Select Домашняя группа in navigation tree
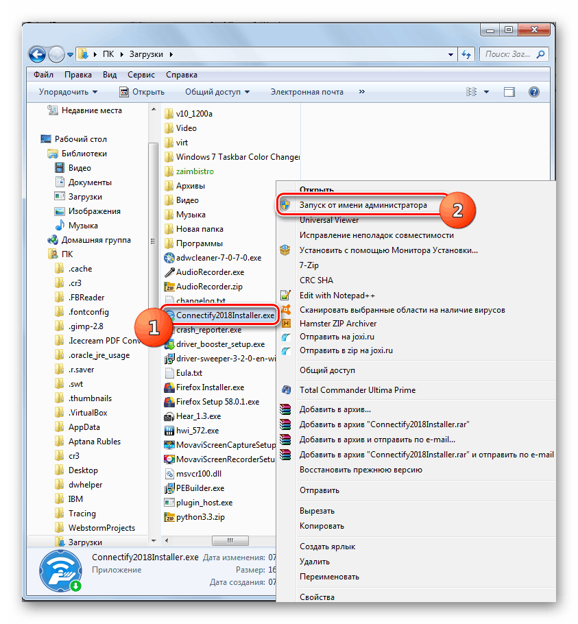 [x=96, y=240]
